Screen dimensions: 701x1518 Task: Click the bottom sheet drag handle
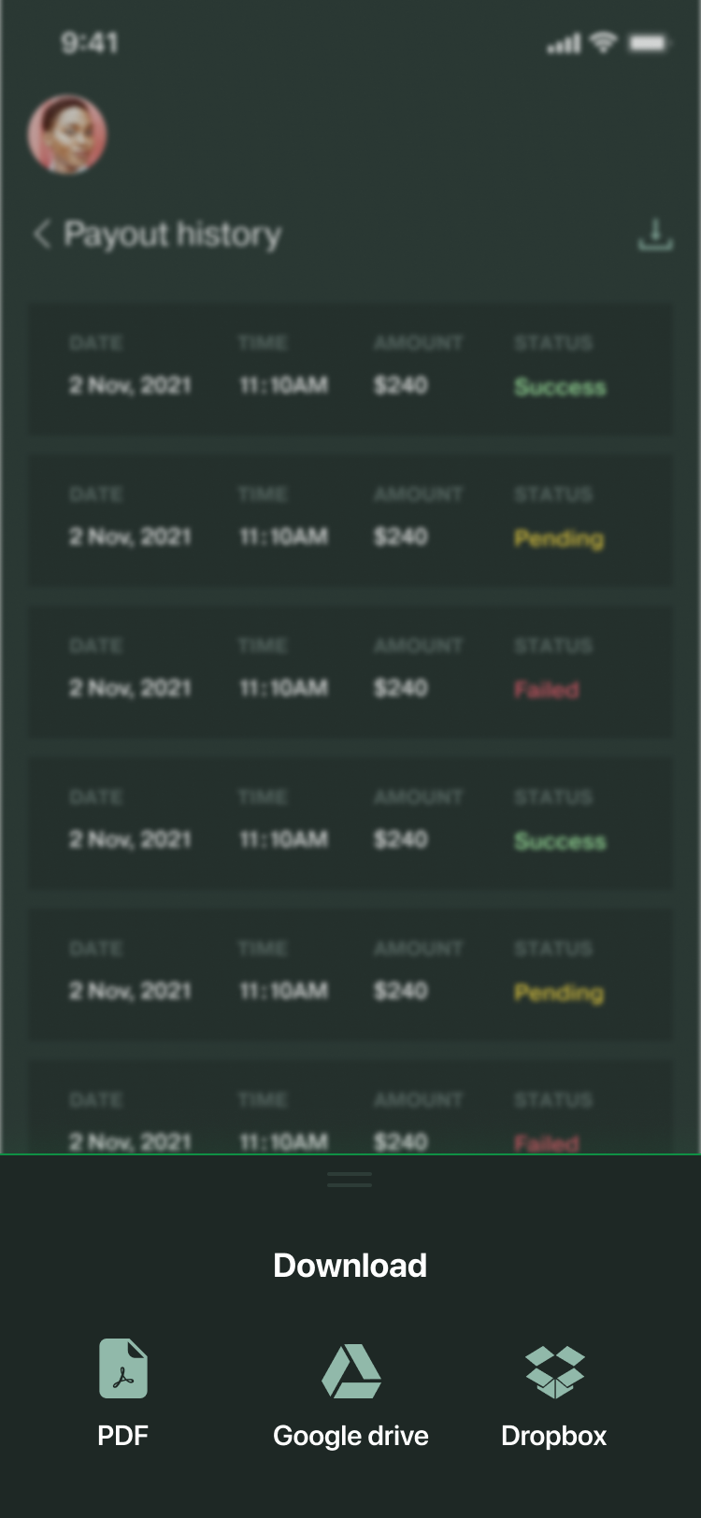[350, 1180]
